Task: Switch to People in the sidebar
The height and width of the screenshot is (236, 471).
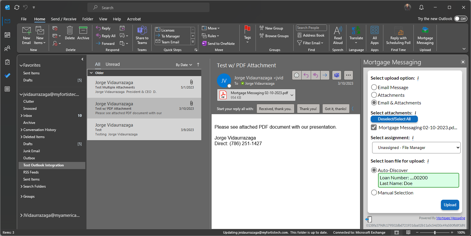Action: 7,48
